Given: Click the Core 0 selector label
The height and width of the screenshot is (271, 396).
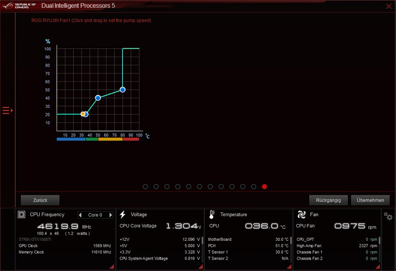Looking at the screenshot, I should 95,215.
